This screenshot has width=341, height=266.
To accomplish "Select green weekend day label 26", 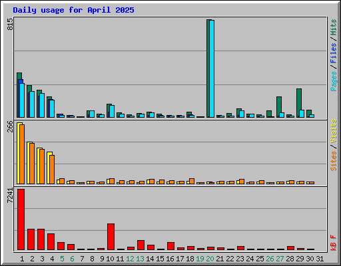I will click(270, 259).
